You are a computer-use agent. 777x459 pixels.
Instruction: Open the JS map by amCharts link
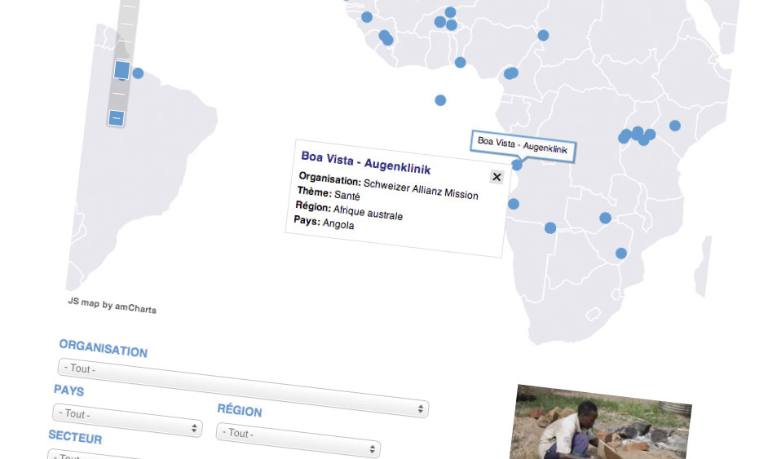pos(112,306)
